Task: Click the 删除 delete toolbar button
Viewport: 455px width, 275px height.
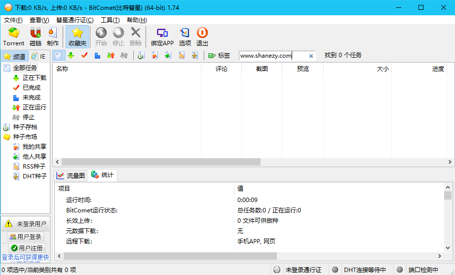Action: click(x=136, y=36)
